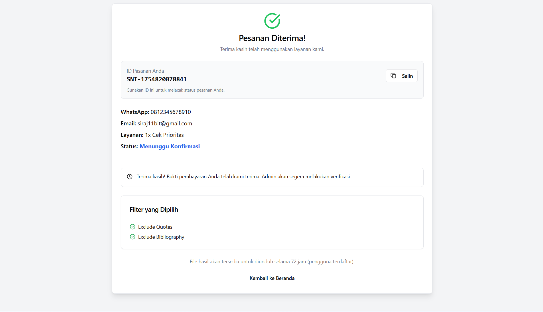Click the Exclude Bibliography filter label
Image resolution: width=543 pixels, height=312 pixels.
(x=161, y=237)
